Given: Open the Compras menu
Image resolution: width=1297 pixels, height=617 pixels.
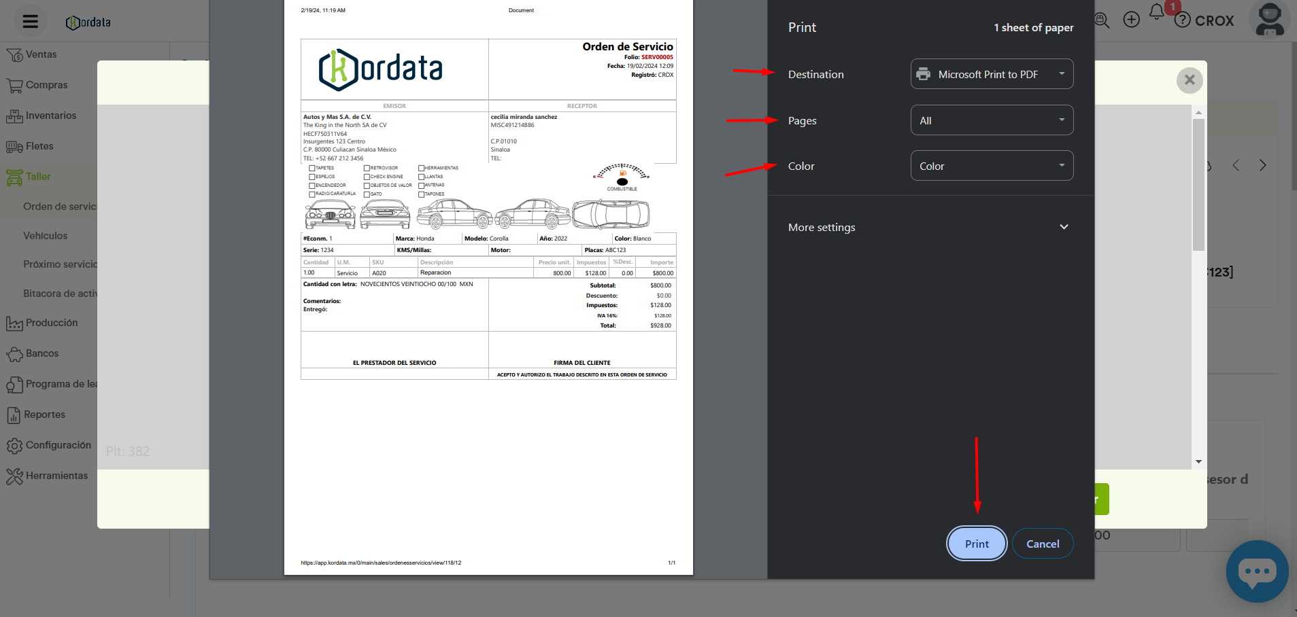Looking at the screenshot, I should (46, 85).
